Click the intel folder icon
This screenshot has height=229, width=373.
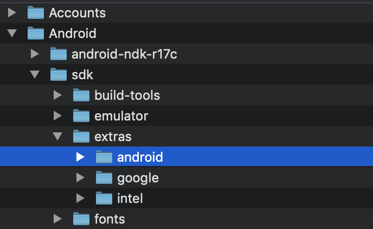tap(104, 198)
